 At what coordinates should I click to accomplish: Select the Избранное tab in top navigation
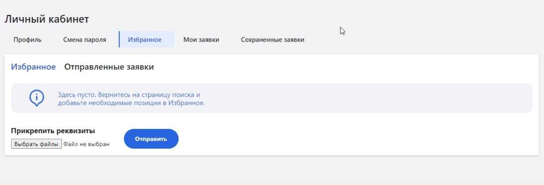(145, 40)
